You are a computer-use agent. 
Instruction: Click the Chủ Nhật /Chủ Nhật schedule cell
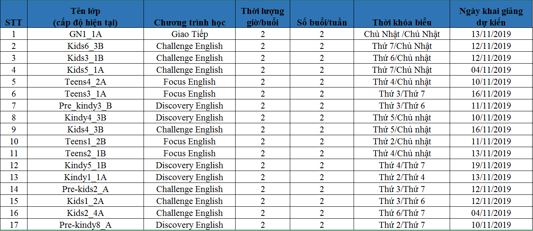402,34
